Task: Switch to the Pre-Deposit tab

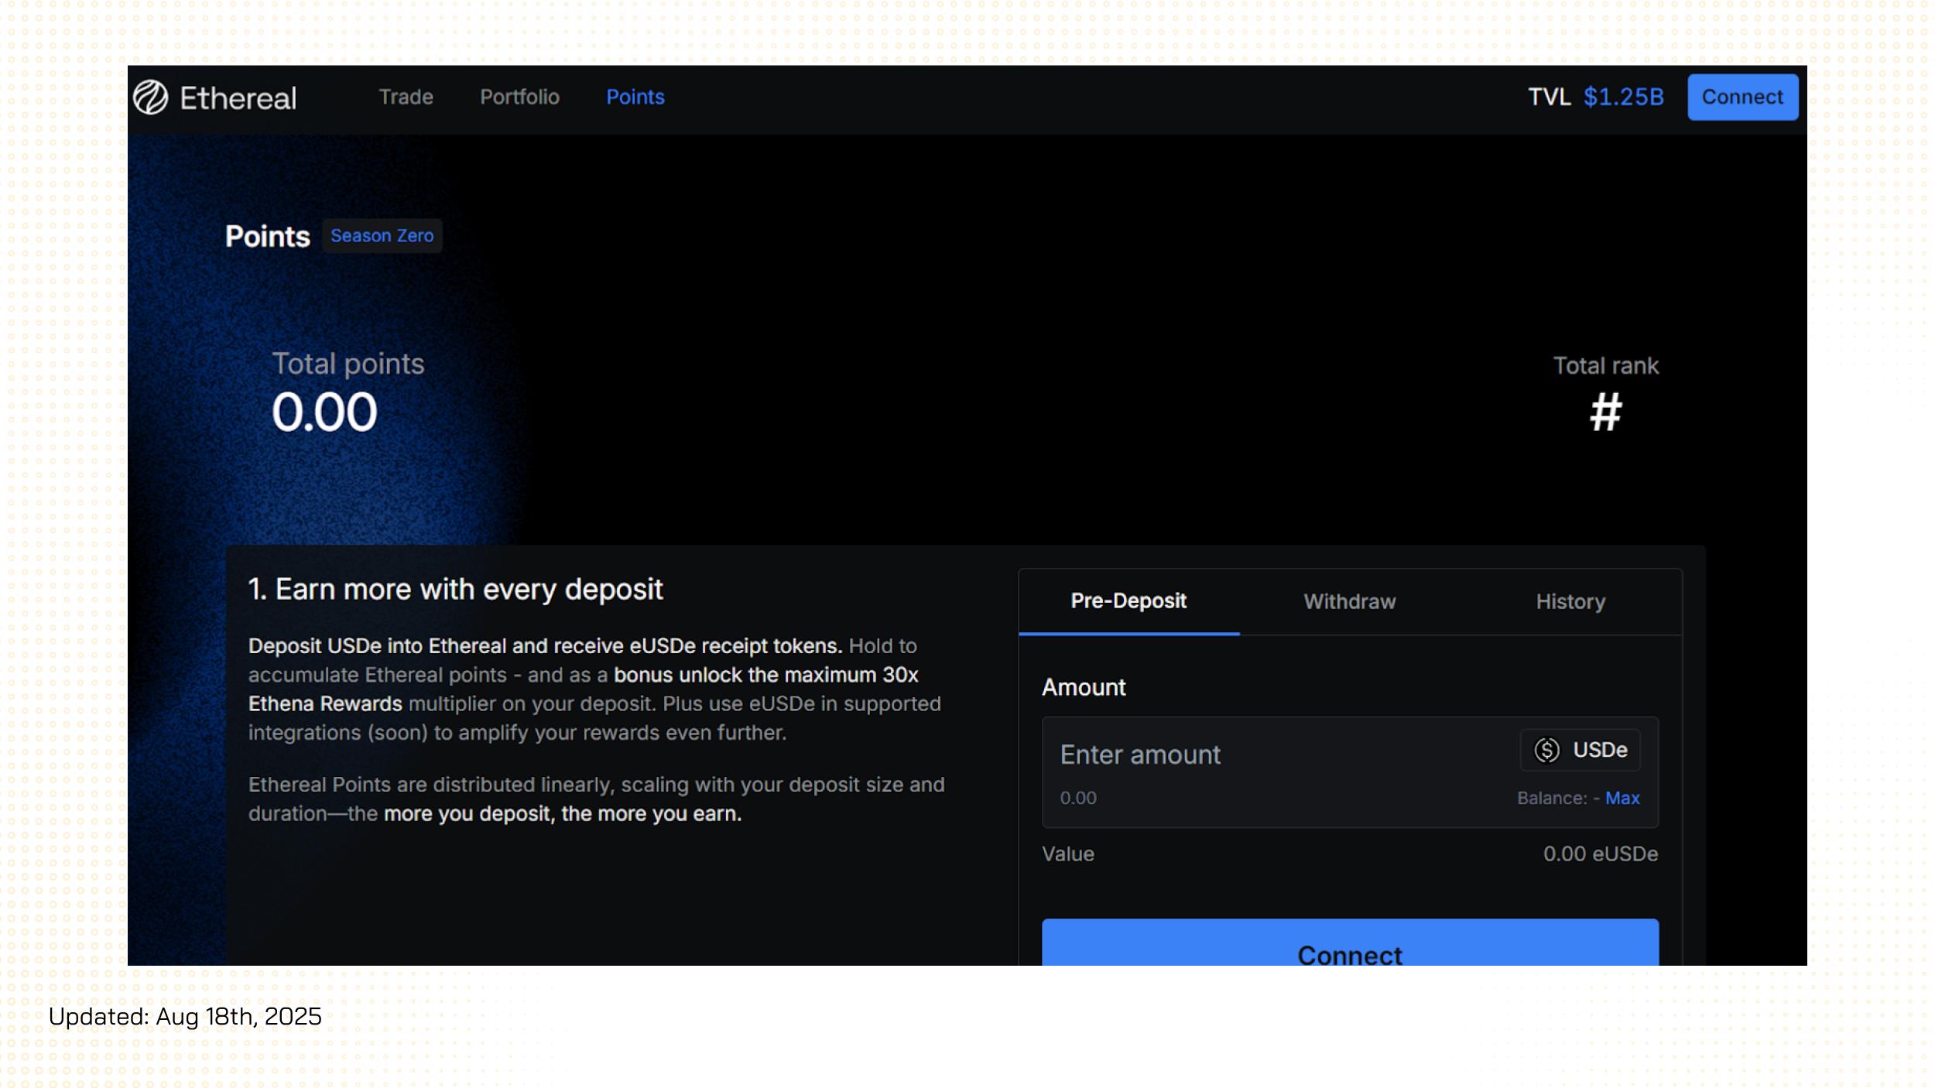Action: click(x=1128, y=601)
